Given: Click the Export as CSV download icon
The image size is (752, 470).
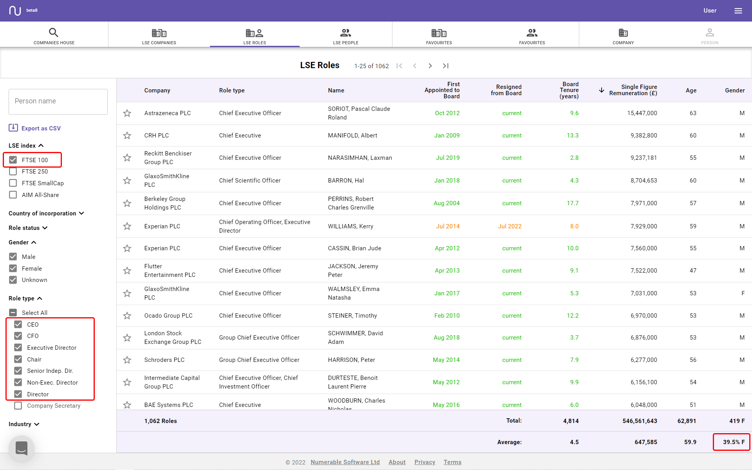Looking at the screenshot, I should click(x=13, y=128).
